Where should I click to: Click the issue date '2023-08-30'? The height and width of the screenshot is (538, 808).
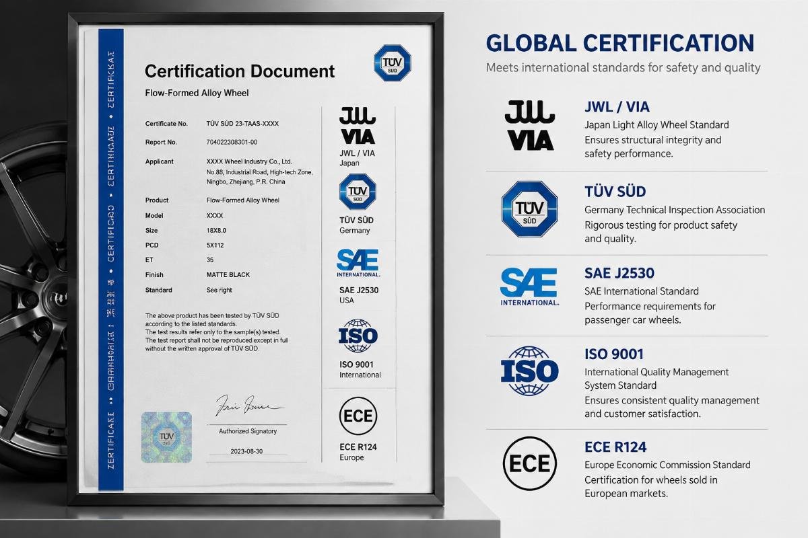(246, 451)
